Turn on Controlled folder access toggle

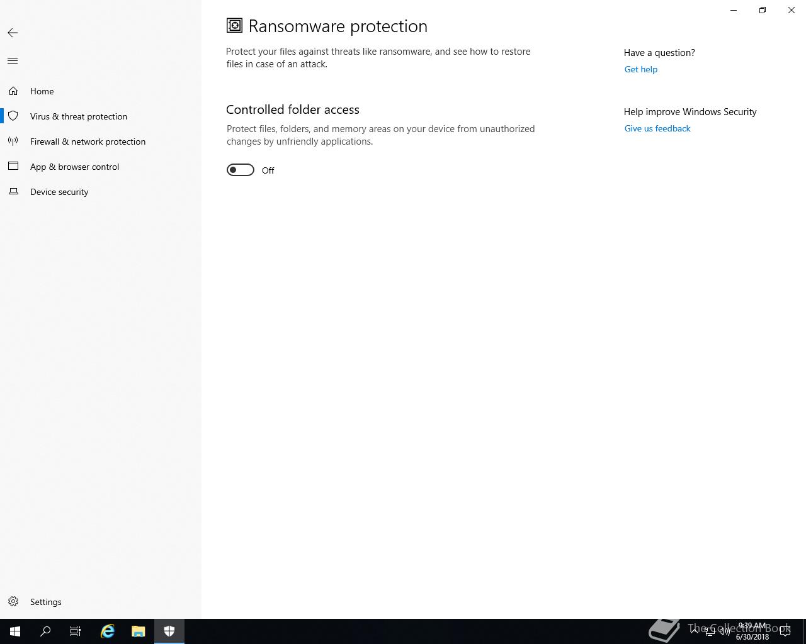click(x=241, y=170)
